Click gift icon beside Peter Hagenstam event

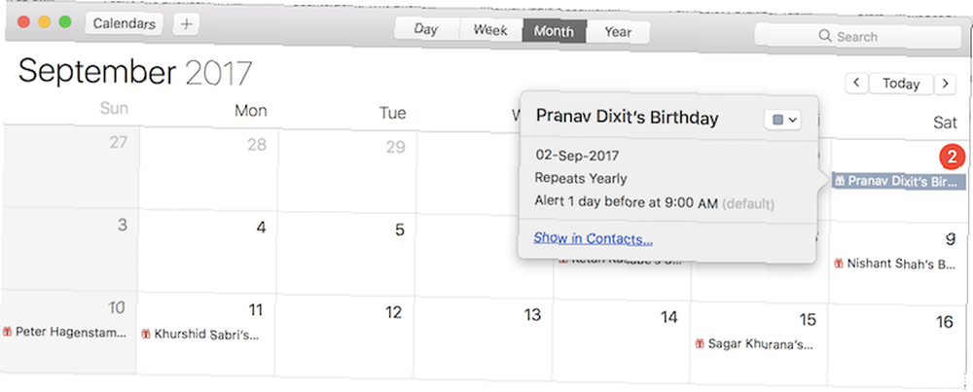pos(8,332)
